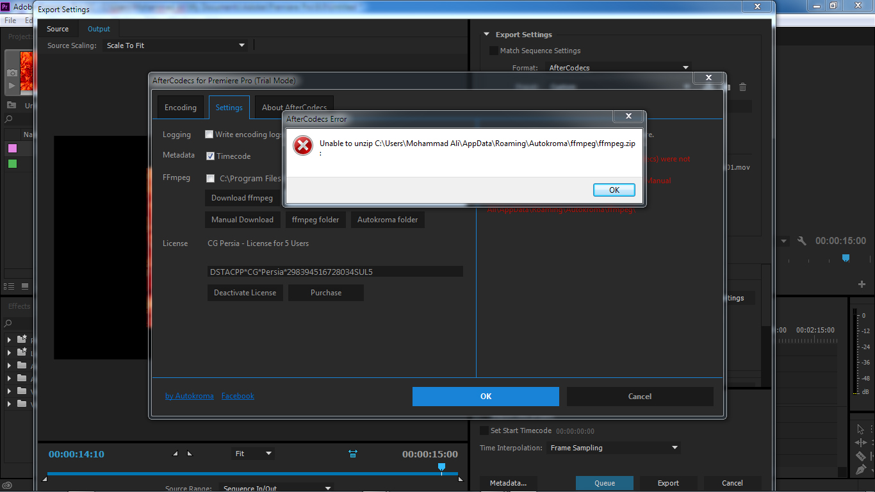The width and height of the screenshot is (875, 492).
Task: Click the Purchase button
Action: (x=326, y=293)
